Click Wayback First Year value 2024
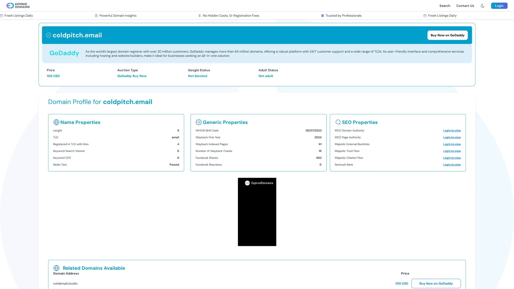 point(318,137)
